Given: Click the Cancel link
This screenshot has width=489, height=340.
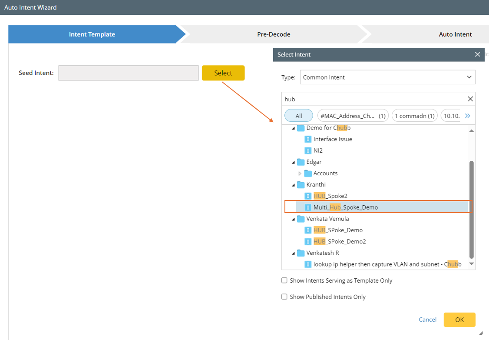Looking at the screenshot, I should point(427,320).
